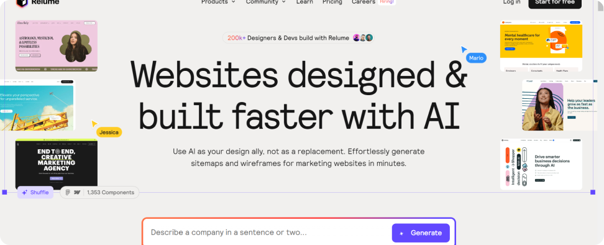The width and height of the screenshot is (604, 245).
Task: Click the Relume logo icon
Action: (x=22, y=3)
